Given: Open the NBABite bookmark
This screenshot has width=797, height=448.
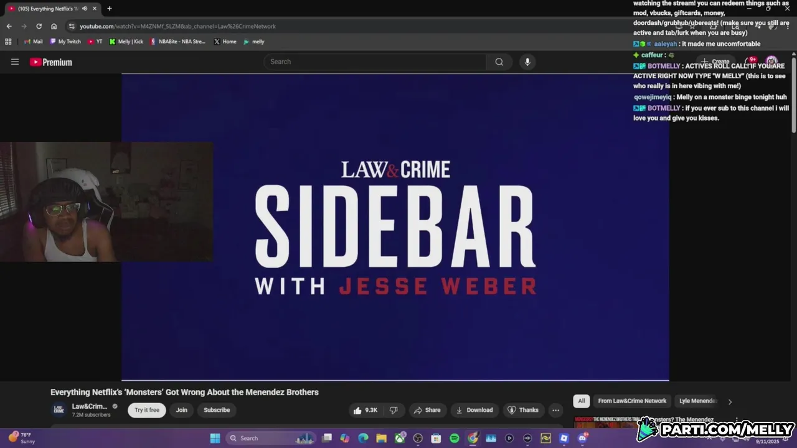Looking at the screenshot, I should [x=177, y=42].
